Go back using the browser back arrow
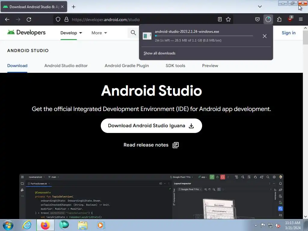The width and height of the screenshot is (308, 231). 7,20
